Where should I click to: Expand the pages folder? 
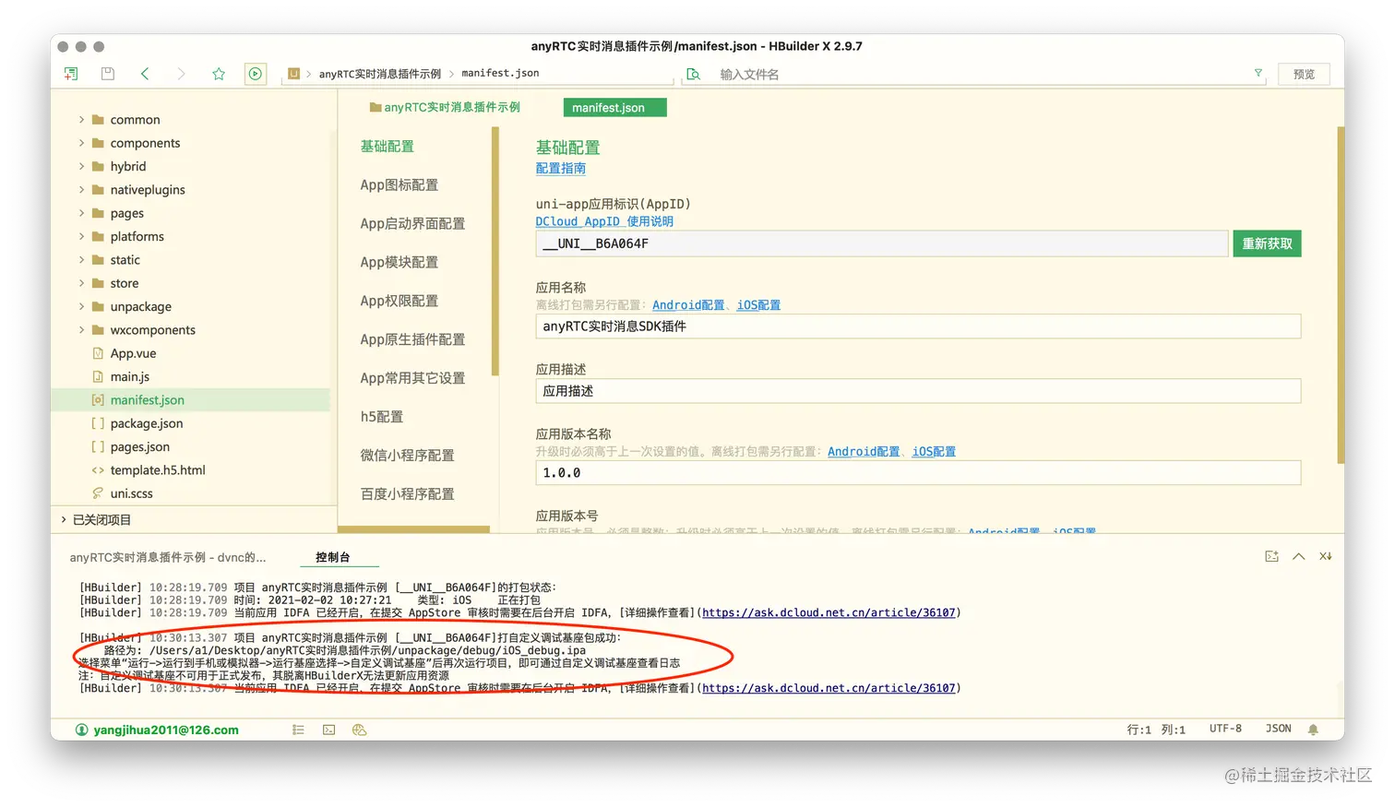[x=81, y=213]
